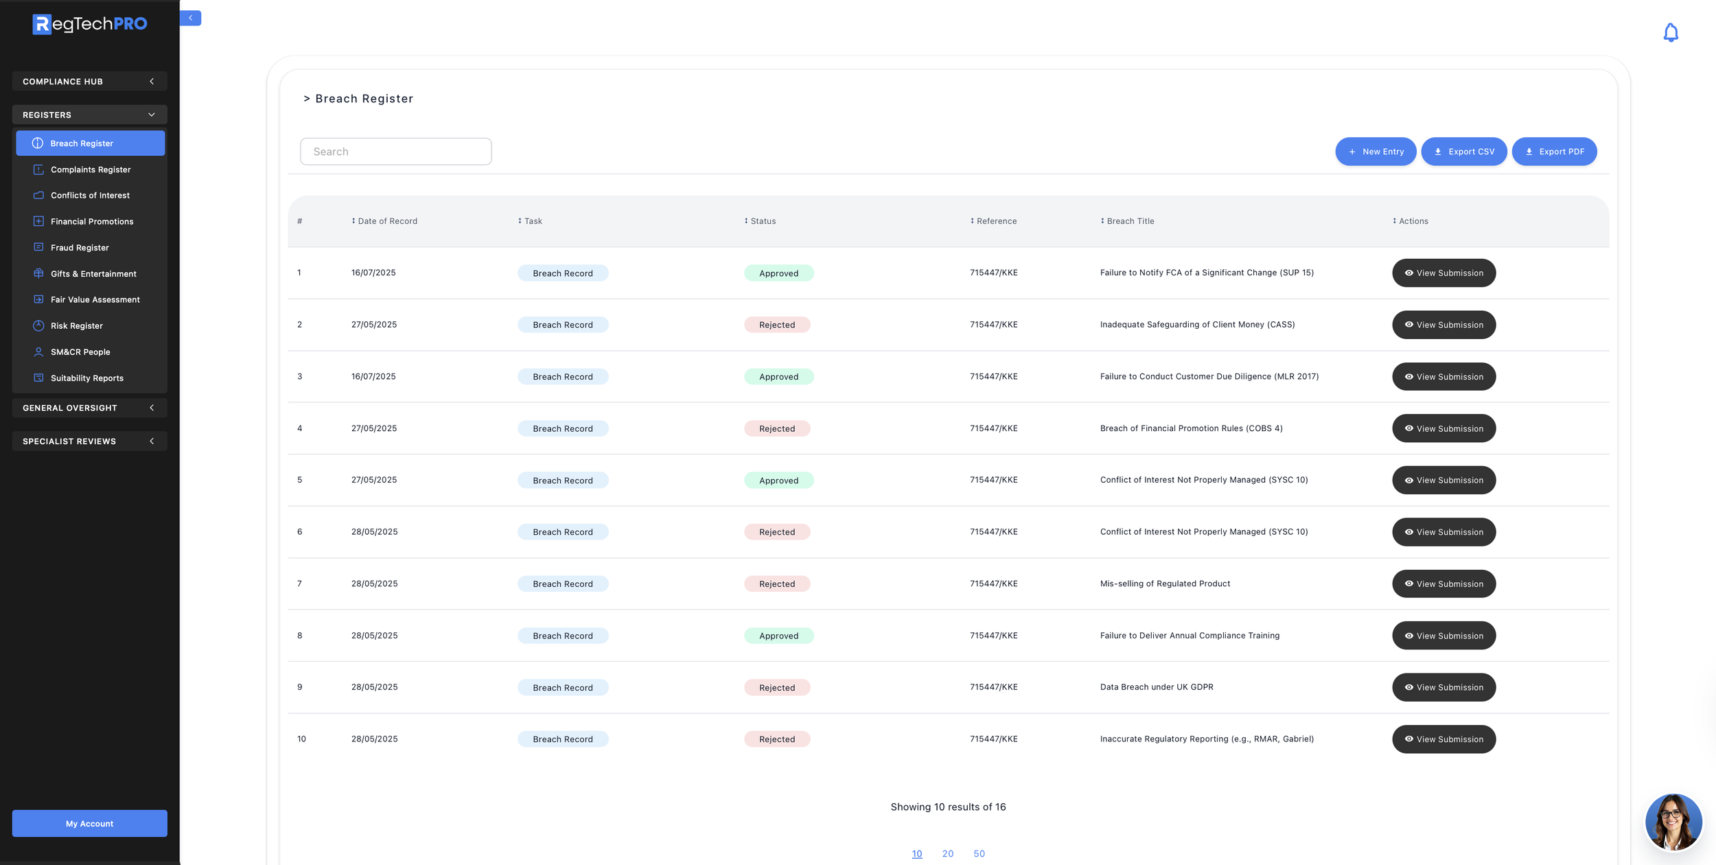The image size is (1716, 865).
Task: Click the SM&CR People person icon
Action: (x=38, y=351)
